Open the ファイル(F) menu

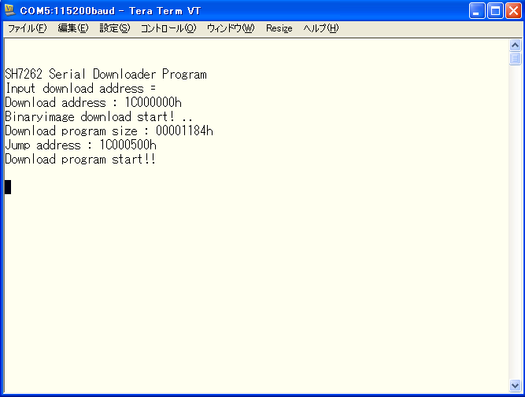pos(27,28)
